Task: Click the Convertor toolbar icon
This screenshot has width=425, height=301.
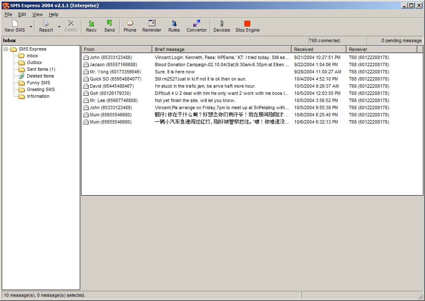Action: (x=196, y=25)
